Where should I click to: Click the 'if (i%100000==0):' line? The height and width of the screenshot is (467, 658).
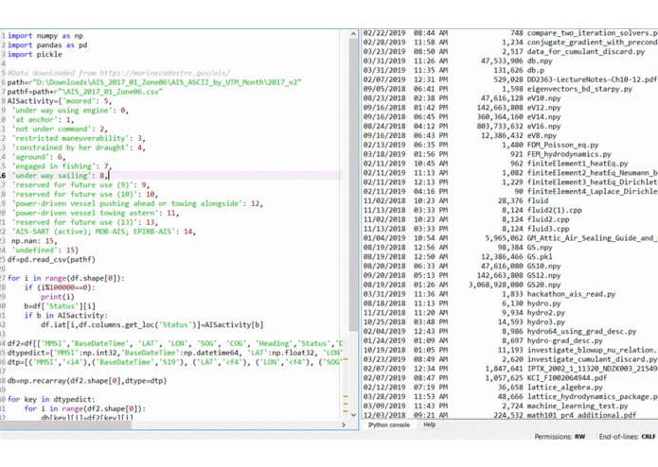[x=60, y=287]
